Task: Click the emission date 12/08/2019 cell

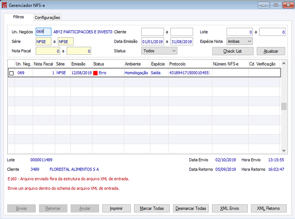Action: click(x=81, y=73)
